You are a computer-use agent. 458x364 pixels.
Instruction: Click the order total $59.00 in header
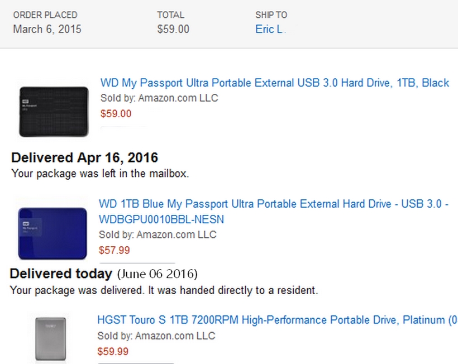[x=173, y=29]
